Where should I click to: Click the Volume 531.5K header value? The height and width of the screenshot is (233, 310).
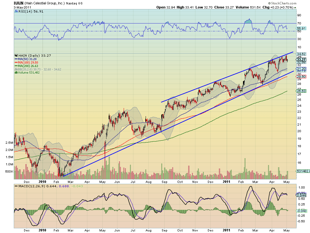248,7
